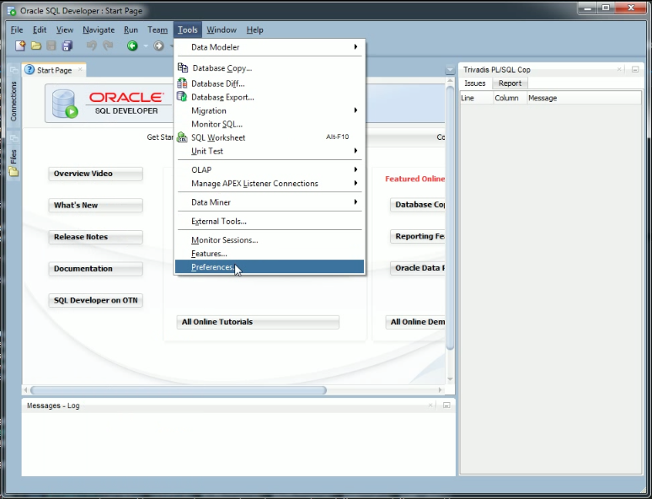Choose Preferences in the Tools menu
The width and height of the screenshot is (652, 499).
click(x=270, y=266)
